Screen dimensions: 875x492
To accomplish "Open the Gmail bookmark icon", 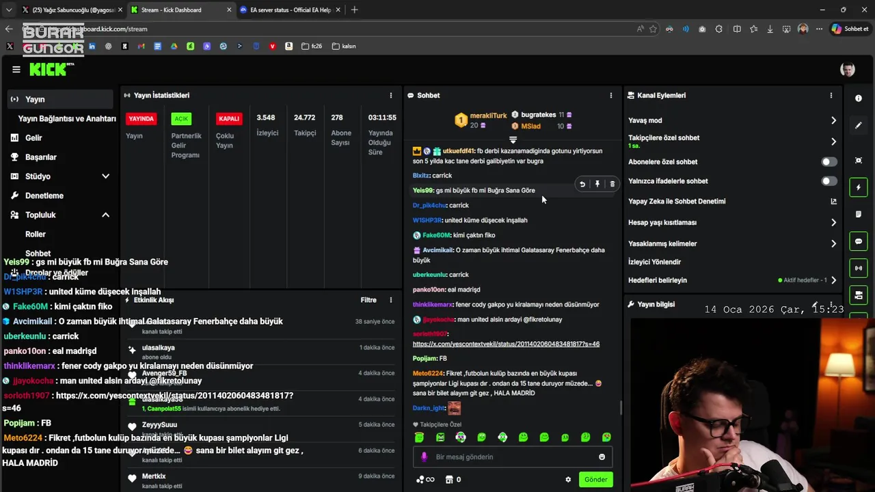I will (x=141, y=46).
